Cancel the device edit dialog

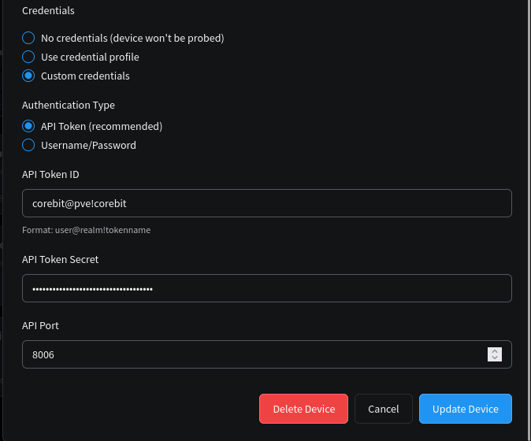point(383,409)
